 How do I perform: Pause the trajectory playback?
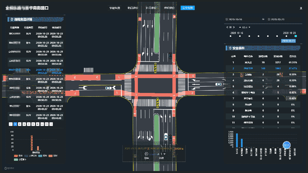tap(146, 154)
